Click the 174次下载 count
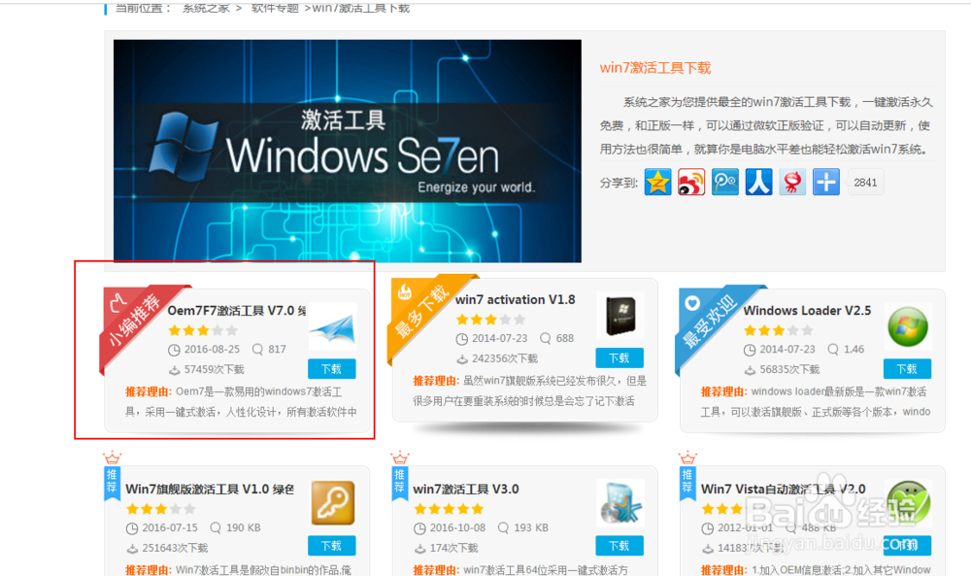Viewport: 971px width, 576px height. (x=453, y=548)
